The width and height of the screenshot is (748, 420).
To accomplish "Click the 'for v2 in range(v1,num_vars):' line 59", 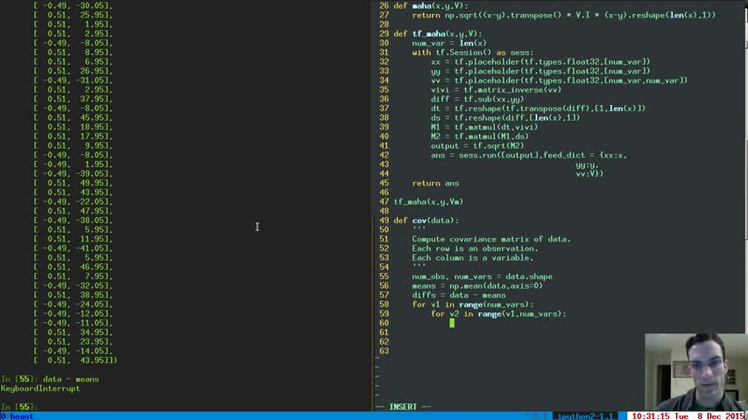I will click(x=498, y=314).
